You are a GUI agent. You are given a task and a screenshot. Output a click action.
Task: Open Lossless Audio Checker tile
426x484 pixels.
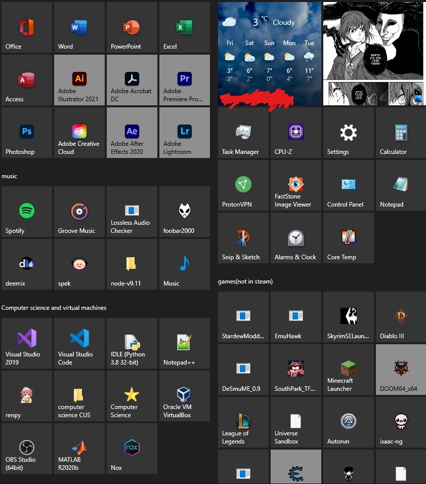[132, 212]
